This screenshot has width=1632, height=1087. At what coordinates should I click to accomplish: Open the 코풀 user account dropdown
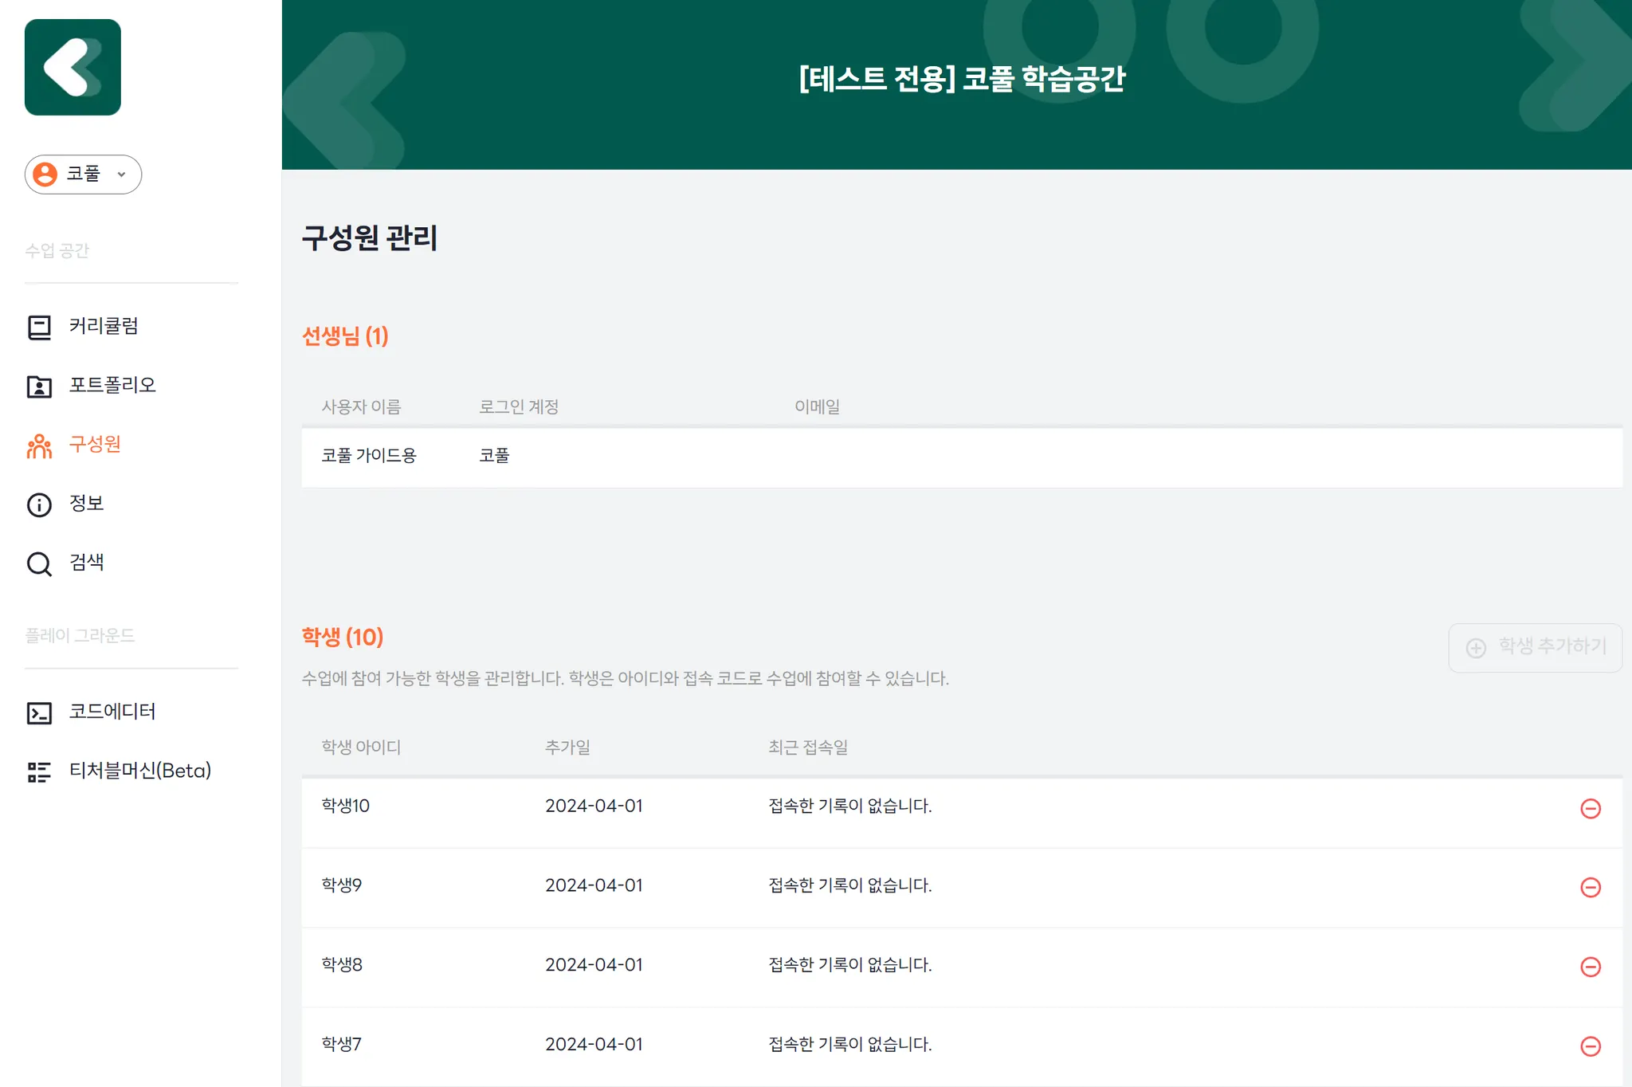(x=83, y=175)
